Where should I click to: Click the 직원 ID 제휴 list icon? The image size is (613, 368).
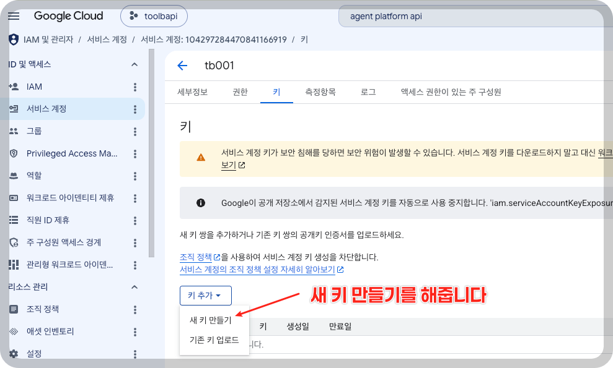click(x=14, y=220)
